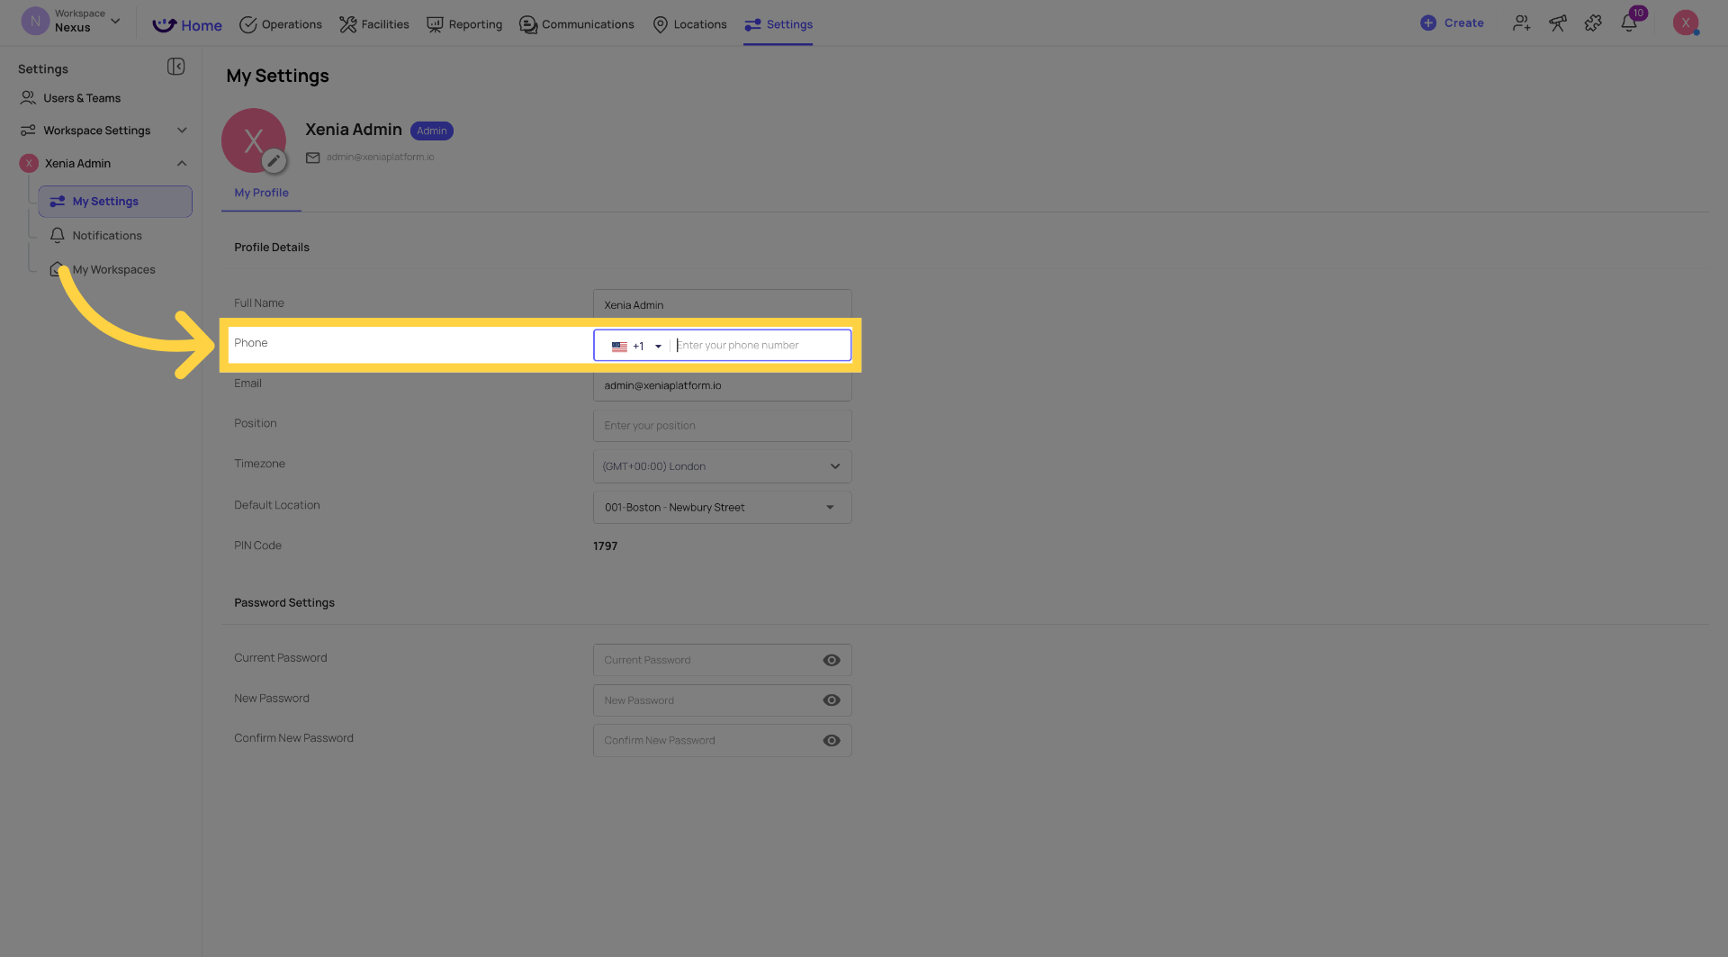Open the Locations section

[x=689, y=24]
